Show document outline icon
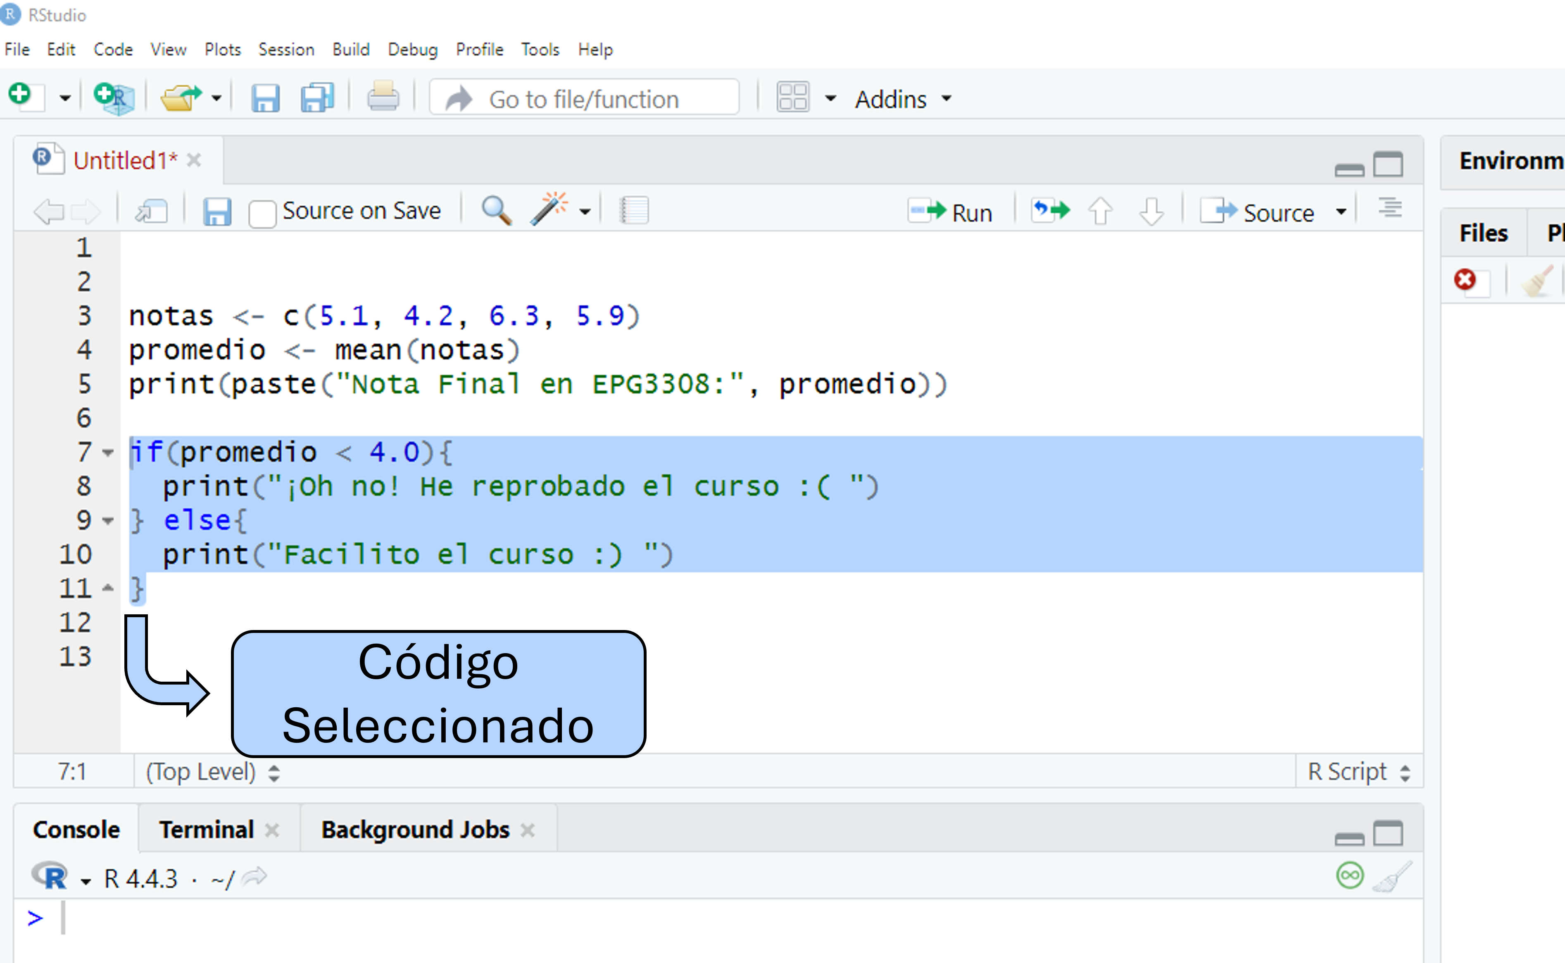The image size is (1565, 963). click(x=1390, y=209)
